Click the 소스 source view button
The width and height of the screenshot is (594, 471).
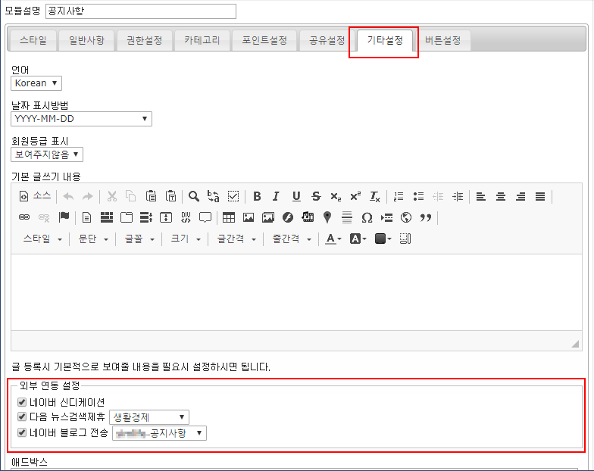[35, 196]
